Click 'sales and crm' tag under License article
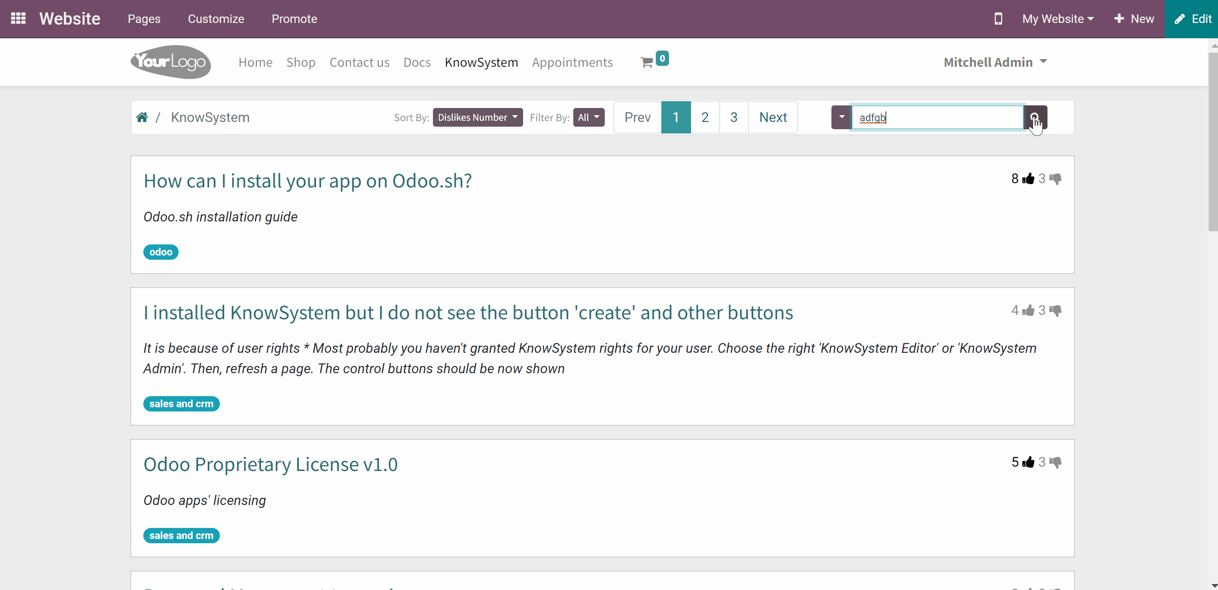The width and height of the screenshot is (1218, 590). pos(182,536)
